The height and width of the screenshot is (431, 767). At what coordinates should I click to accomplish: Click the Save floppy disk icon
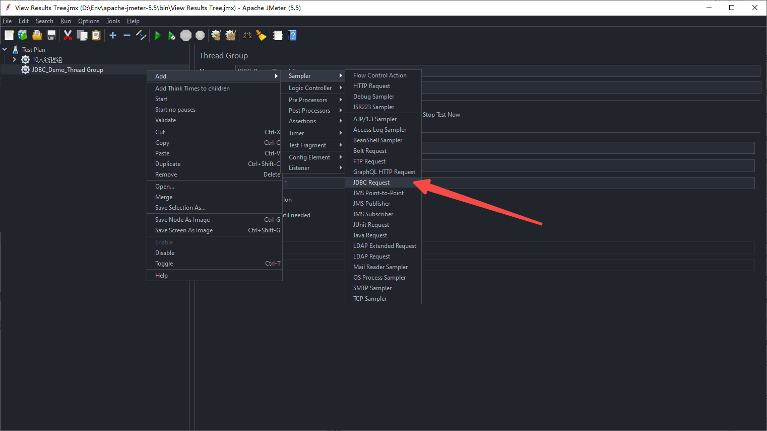point(51,35)
